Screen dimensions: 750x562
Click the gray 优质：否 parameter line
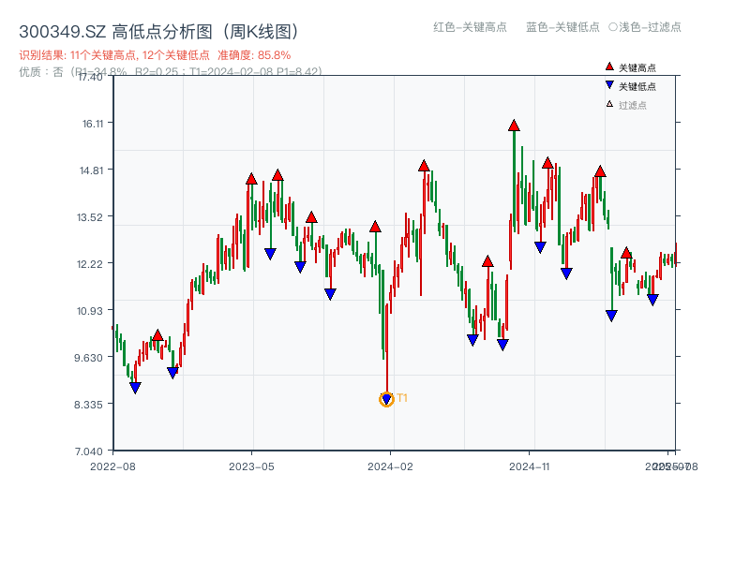tap(171, 72)
